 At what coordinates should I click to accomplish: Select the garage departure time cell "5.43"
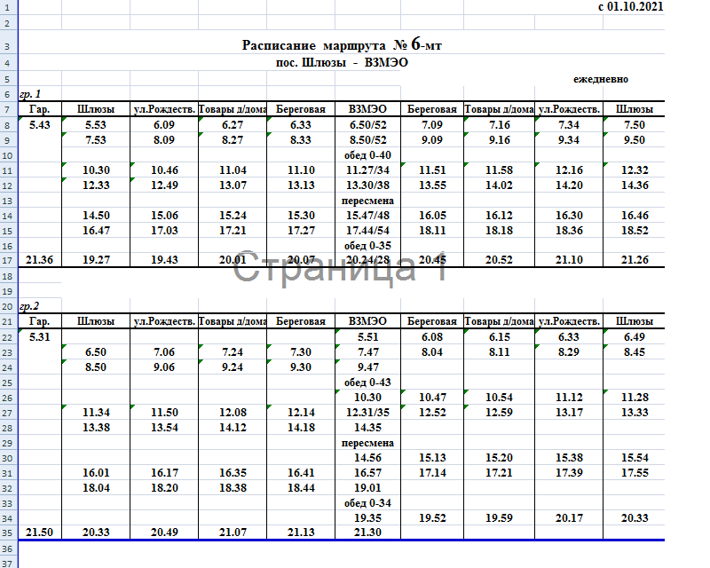click(40, 125)
